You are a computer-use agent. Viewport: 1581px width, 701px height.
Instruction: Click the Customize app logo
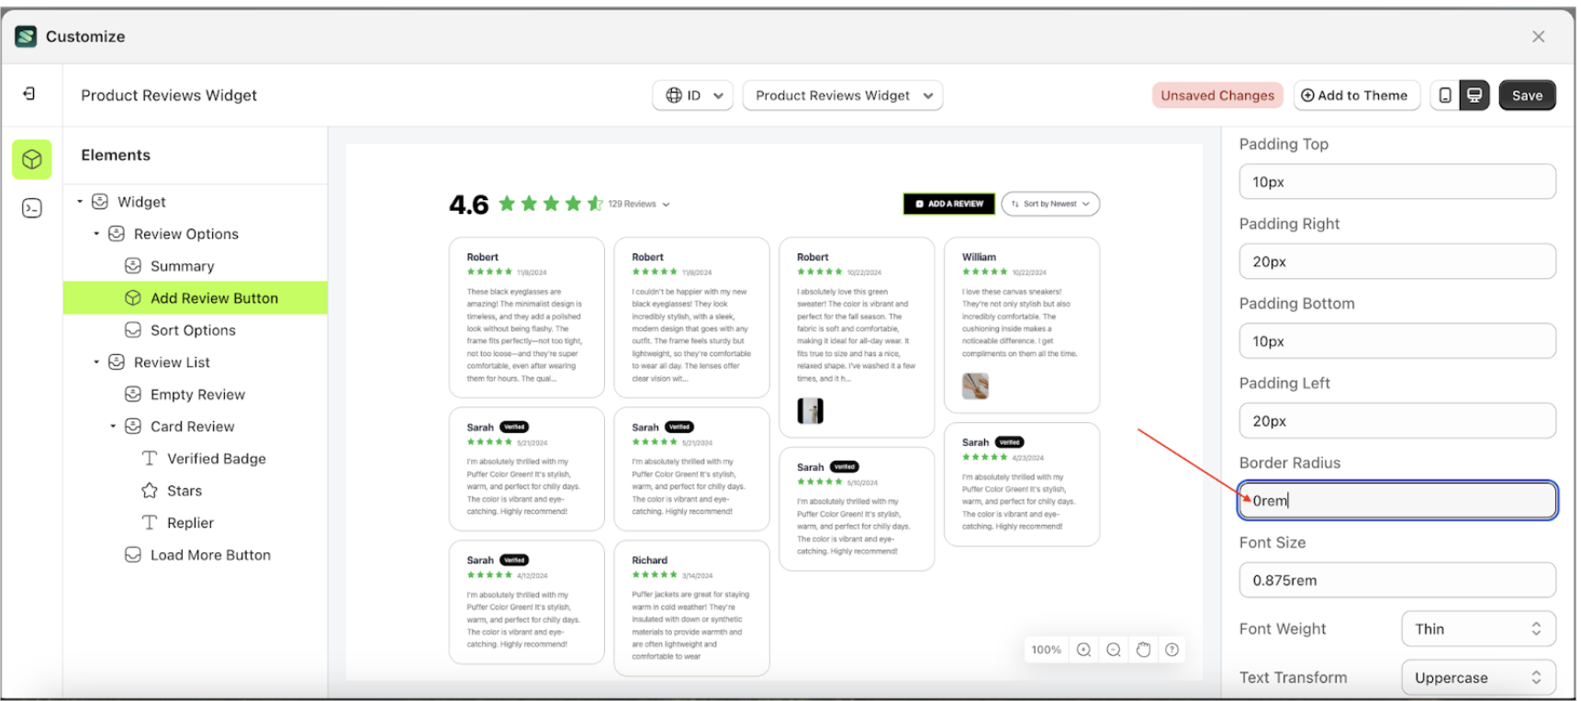[26, 37]
